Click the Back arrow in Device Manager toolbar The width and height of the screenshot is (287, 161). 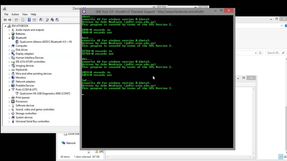point(5,20)
